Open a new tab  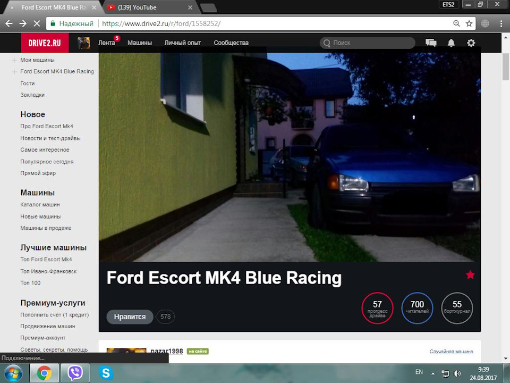(x=208, y=8)
